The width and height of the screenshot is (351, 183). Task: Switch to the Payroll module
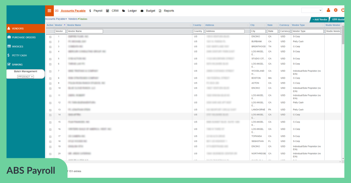[x=96, y=11]
